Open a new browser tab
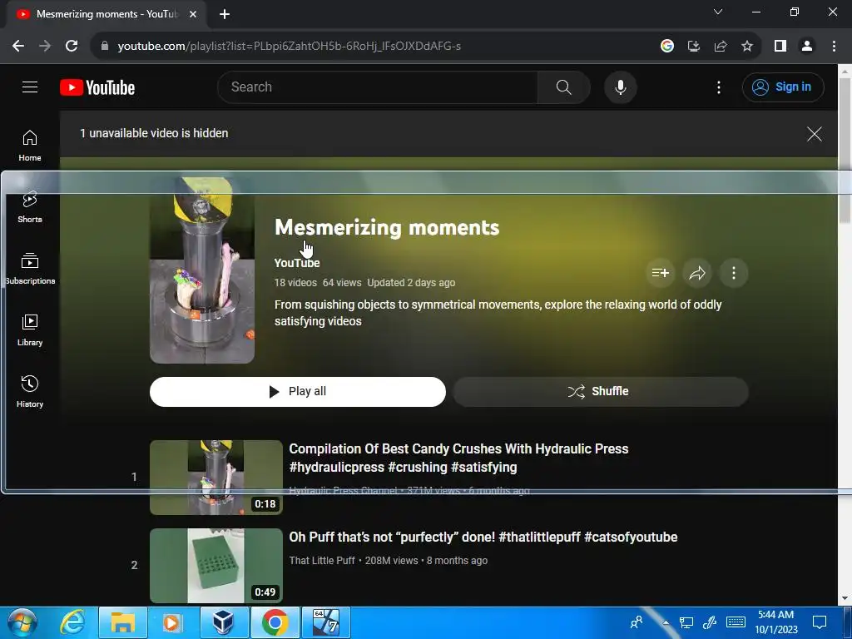 point(225,14)
